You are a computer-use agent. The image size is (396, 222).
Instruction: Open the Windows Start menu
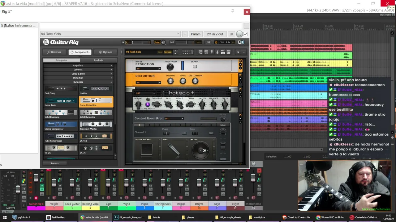tap(5, 217)
